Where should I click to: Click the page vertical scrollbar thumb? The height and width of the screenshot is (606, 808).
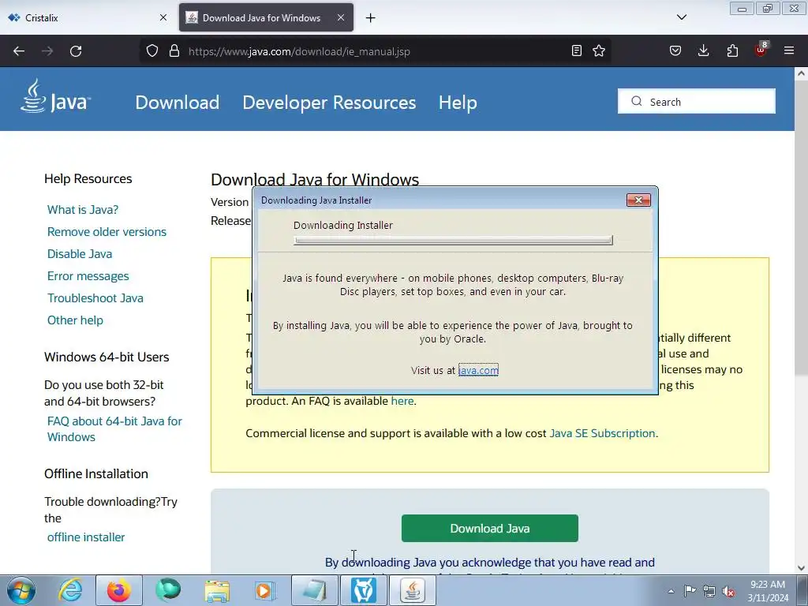point(801,226)
